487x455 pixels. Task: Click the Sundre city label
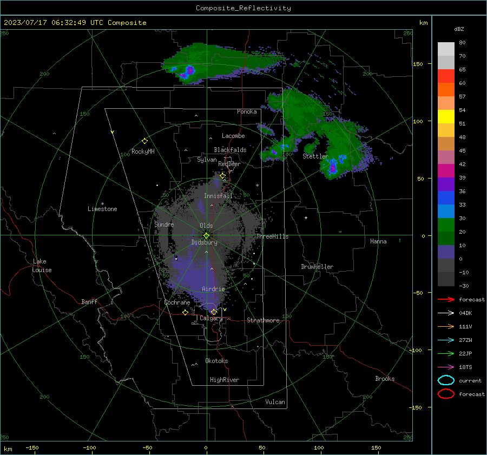[164, 224]
